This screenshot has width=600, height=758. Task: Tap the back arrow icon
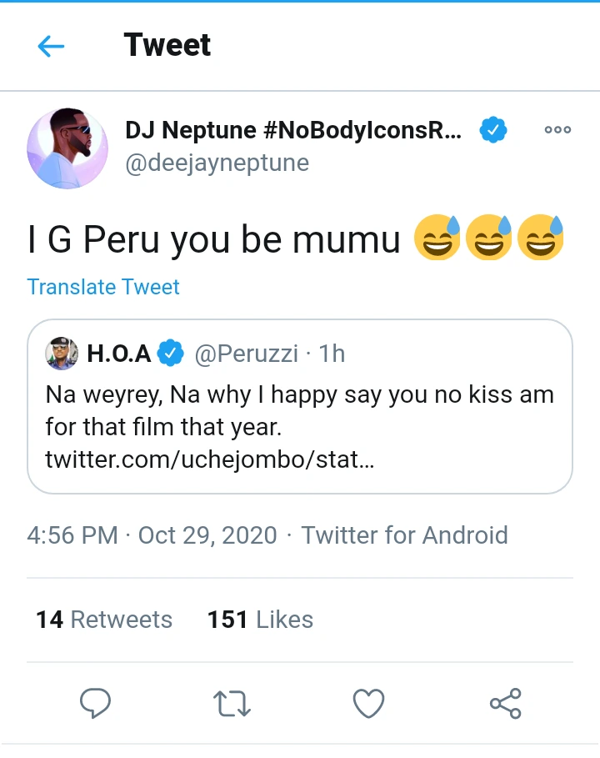[51, 47]
